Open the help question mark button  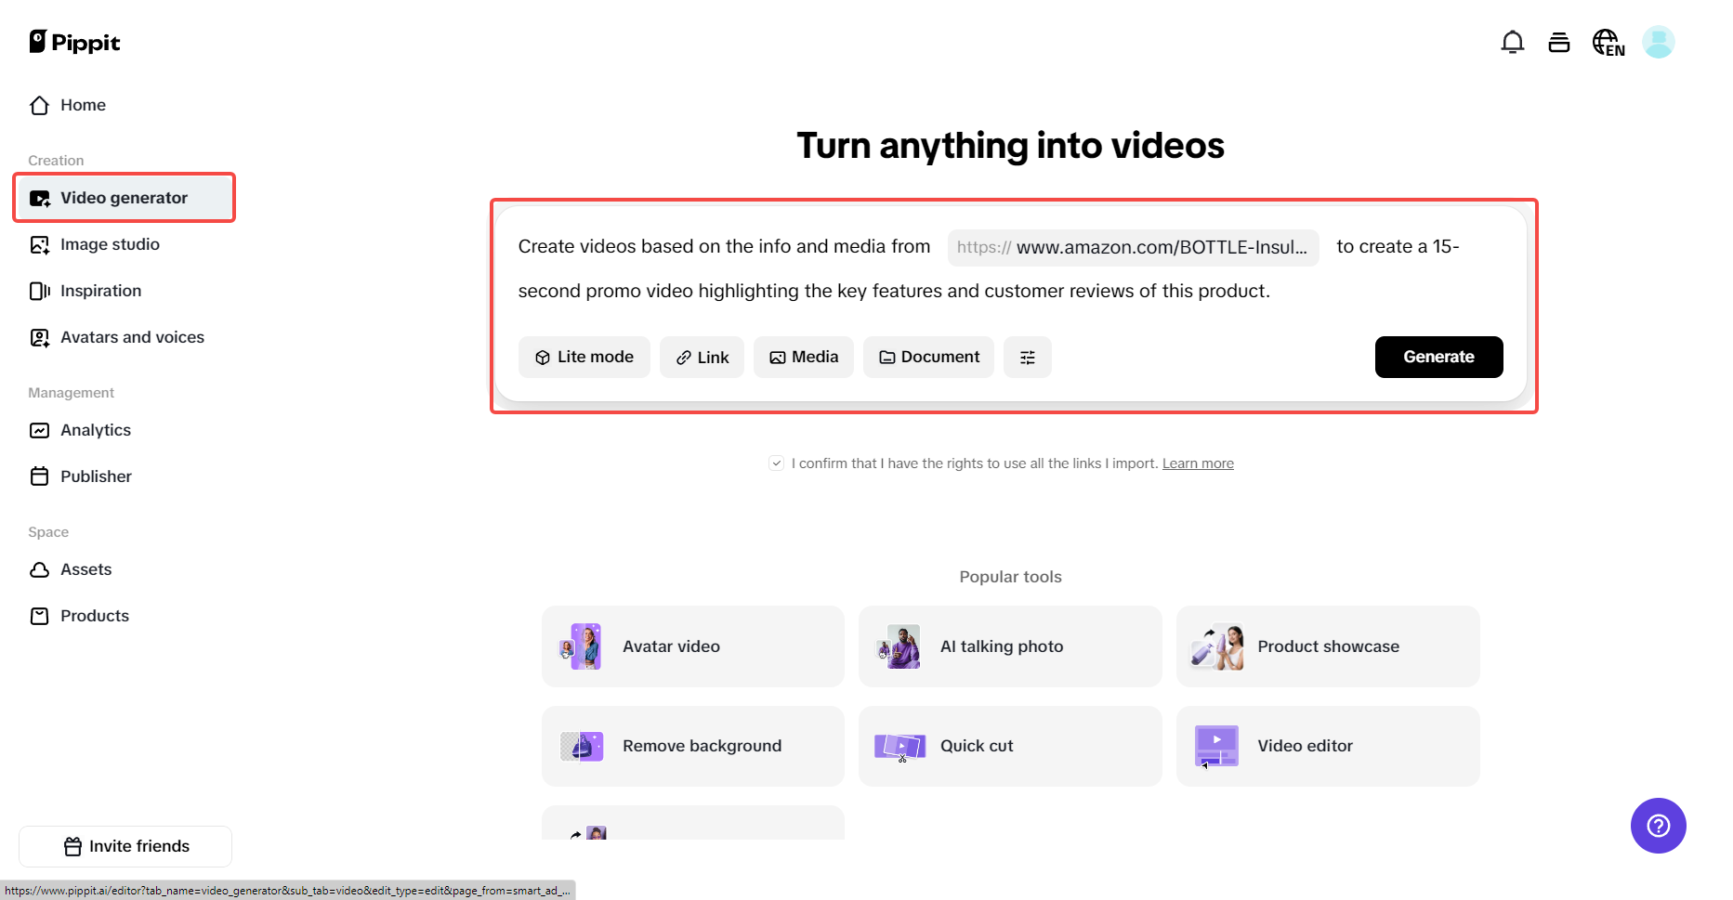point(1659,826)
